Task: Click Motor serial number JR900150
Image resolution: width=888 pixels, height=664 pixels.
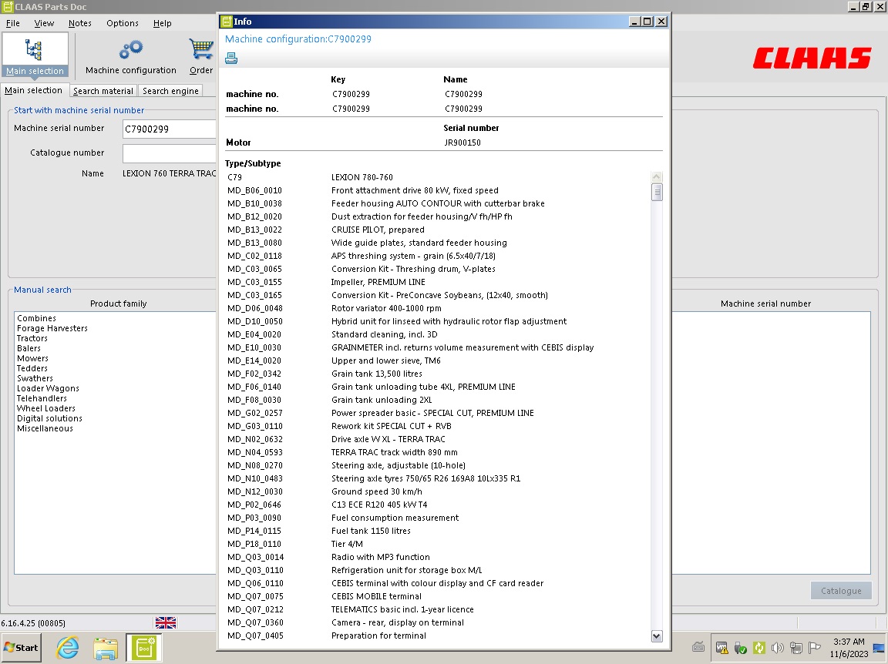Action: click(x=462, y=143)
